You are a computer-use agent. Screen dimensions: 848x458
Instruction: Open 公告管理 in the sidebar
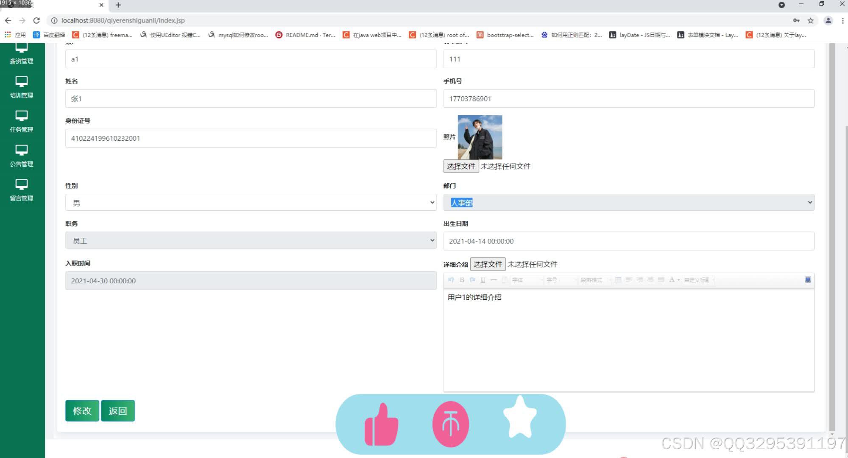pos(22,156)
